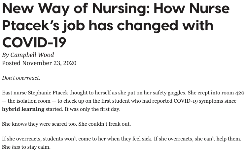Select the posted date November 23, 2020
Screen dimensions: 246x152
click(49, 63)
